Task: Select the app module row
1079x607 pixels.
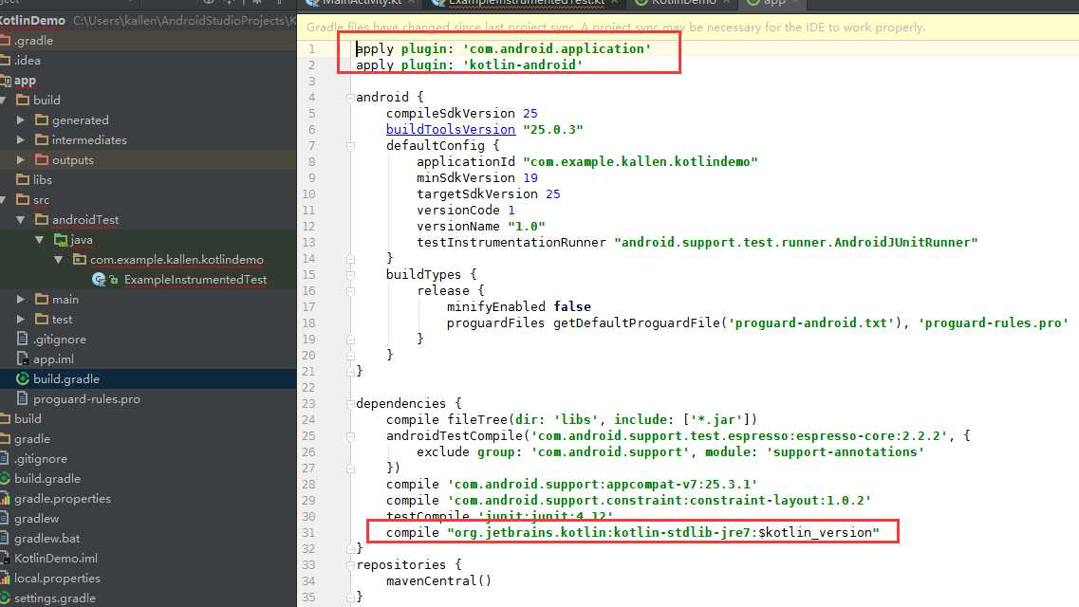Action: click(x=148, y=81)
